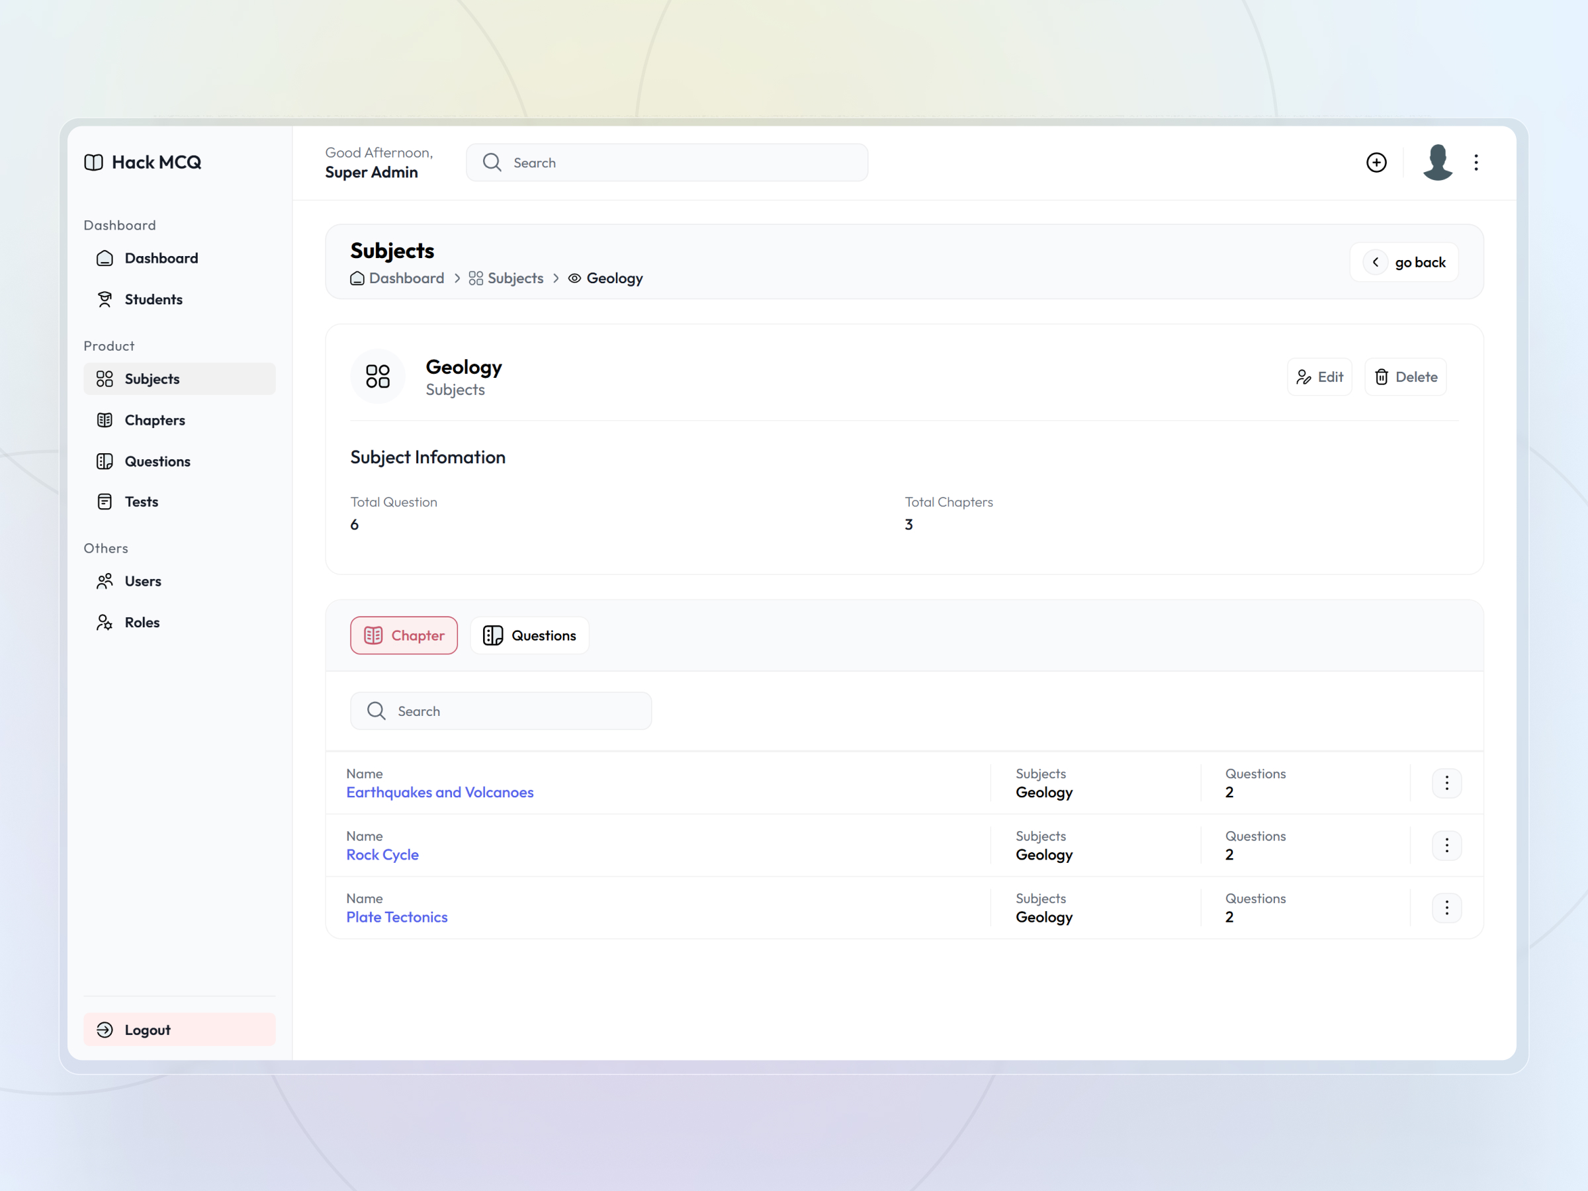Open the profile avatar menu

click(1436, 162)
